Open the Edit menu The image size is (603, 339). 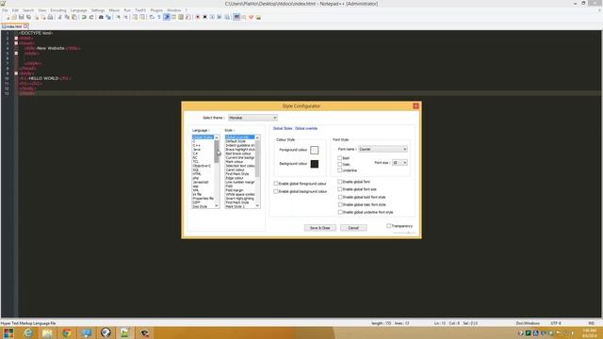[x=15, y=10]
